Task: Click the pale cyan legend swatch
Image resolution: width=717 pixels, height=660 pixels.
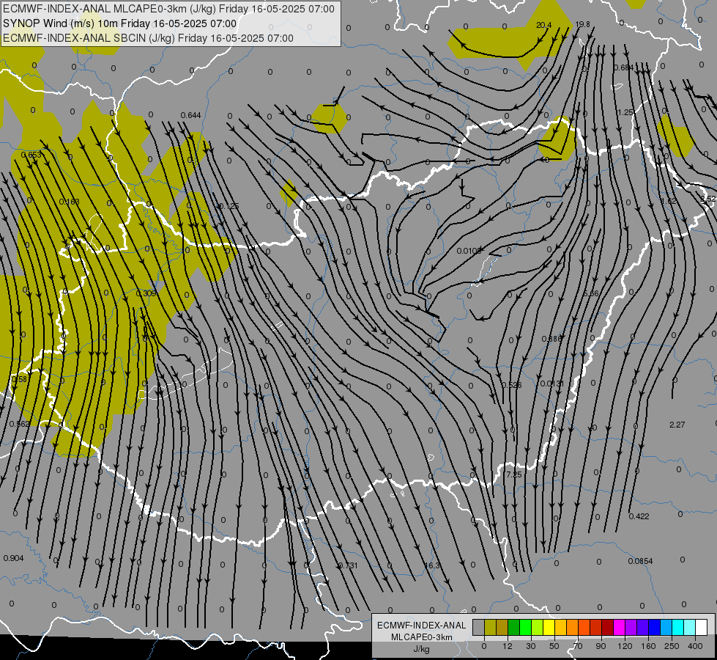Action: tap(690, 627)
